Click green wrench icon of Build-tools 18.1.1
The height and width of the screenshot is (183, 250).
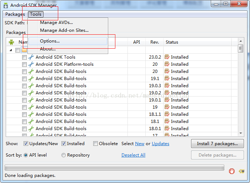point(31,114)
